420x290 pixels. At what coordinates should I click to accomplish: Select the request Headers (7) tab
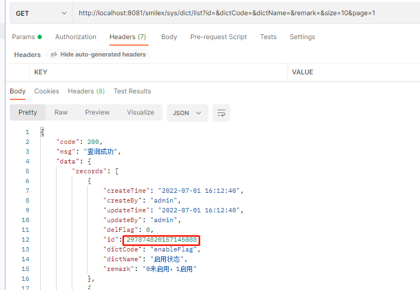(128, 37)
